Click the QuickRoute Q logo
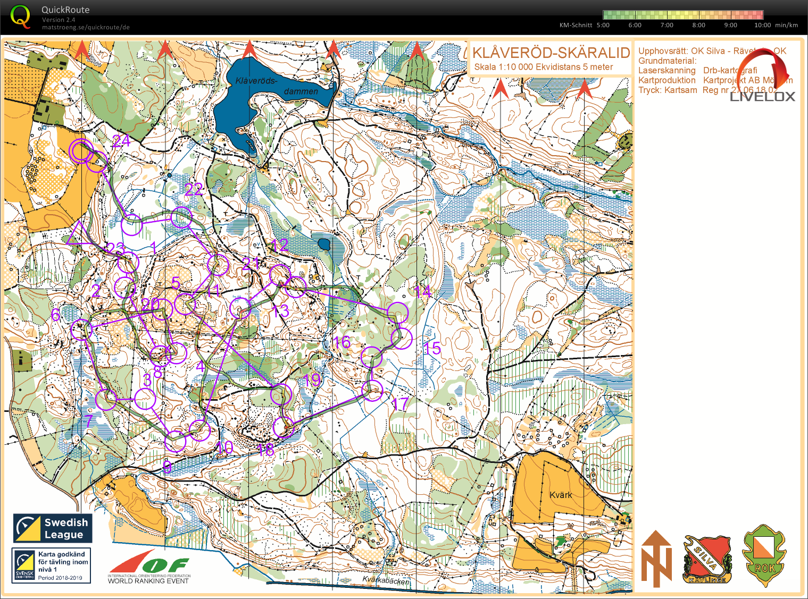 tap(21, 16)
